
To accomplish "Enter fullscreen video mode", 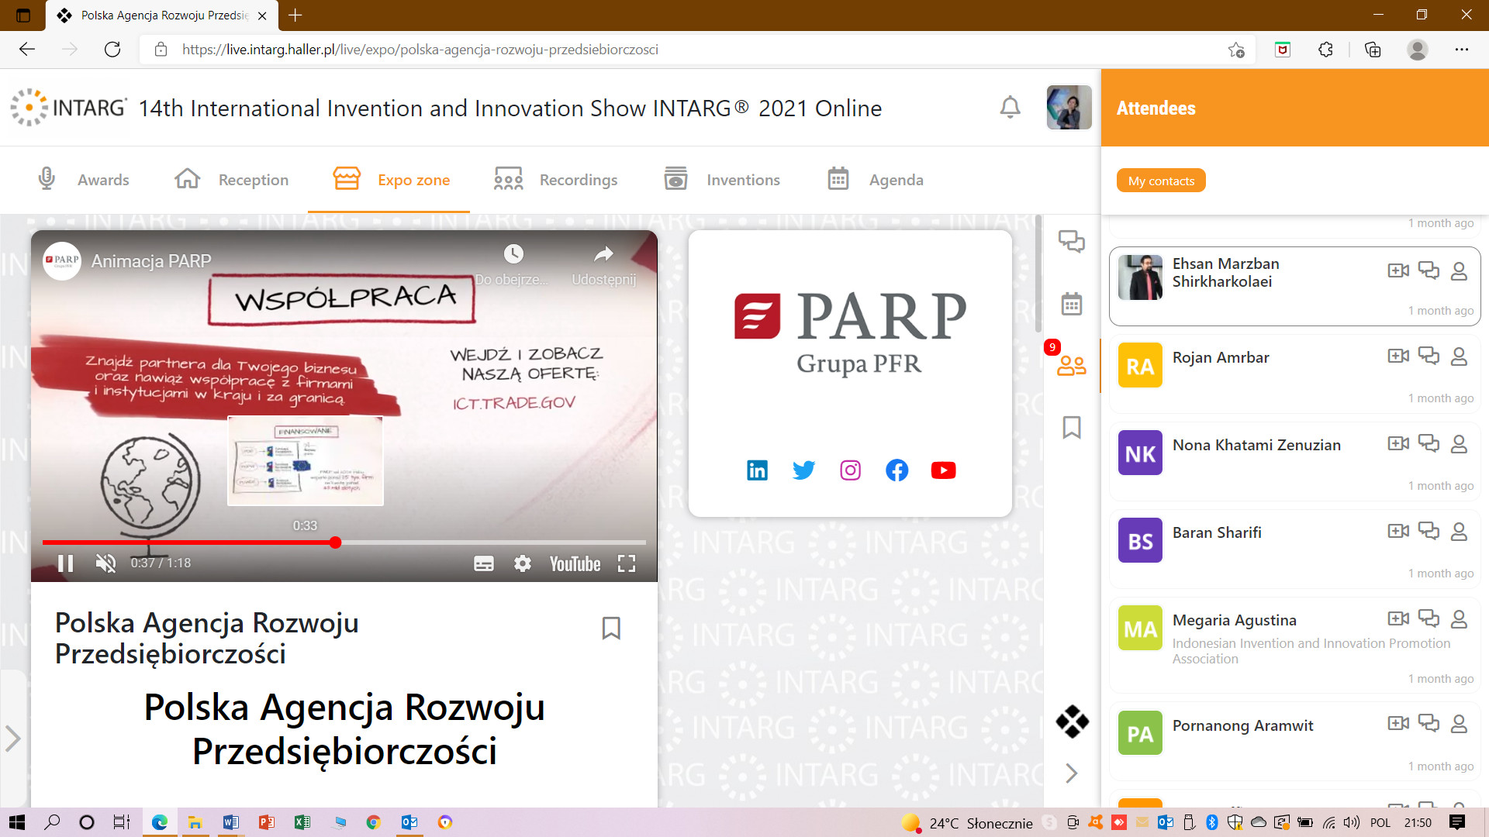I will (627, 563).
